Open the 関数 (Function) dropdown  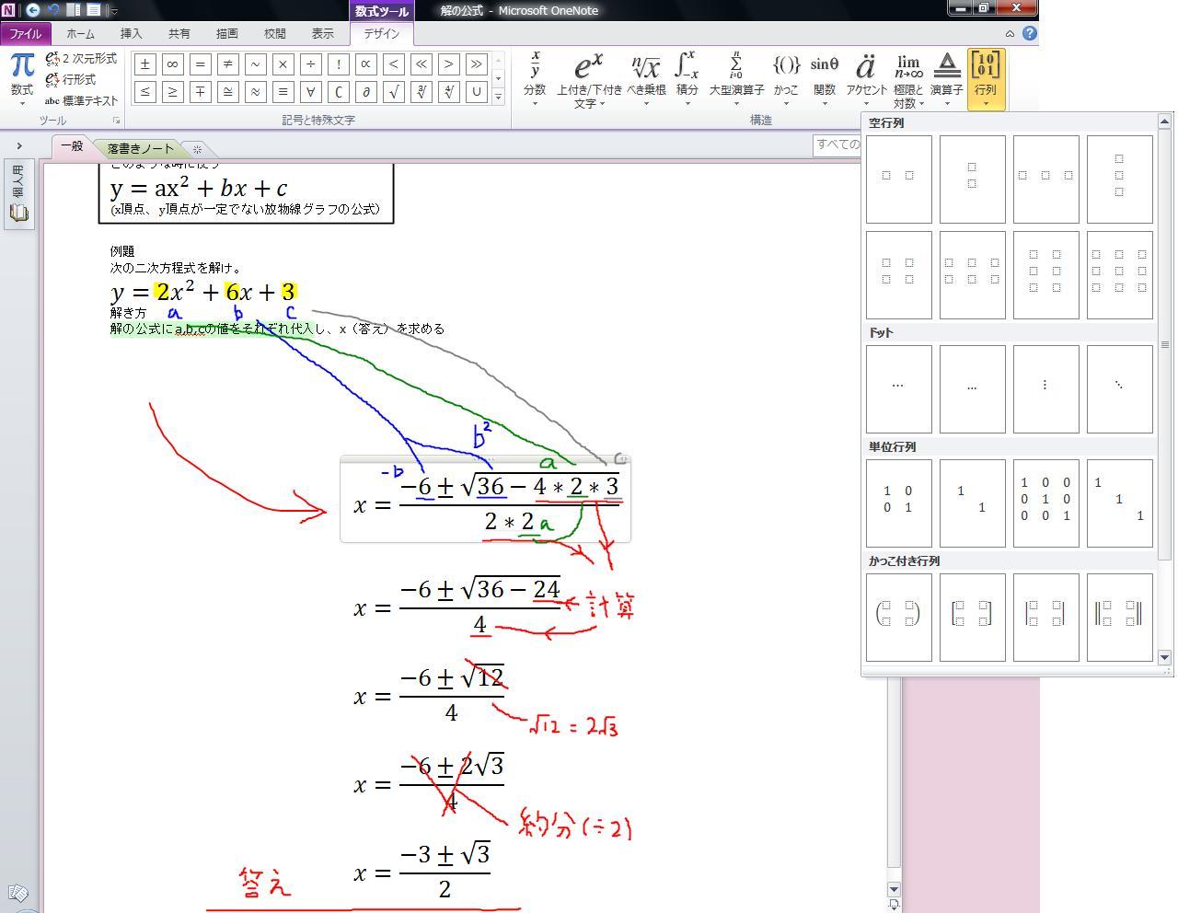[x=825, y=79]
